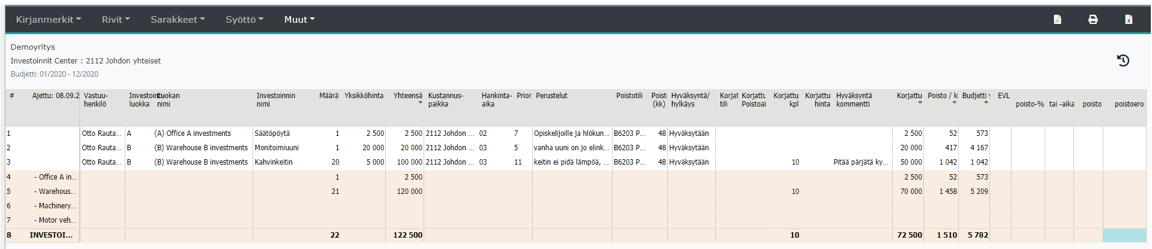
Task: Expand the Rivit dropdown
Action: tap(115, 20)
